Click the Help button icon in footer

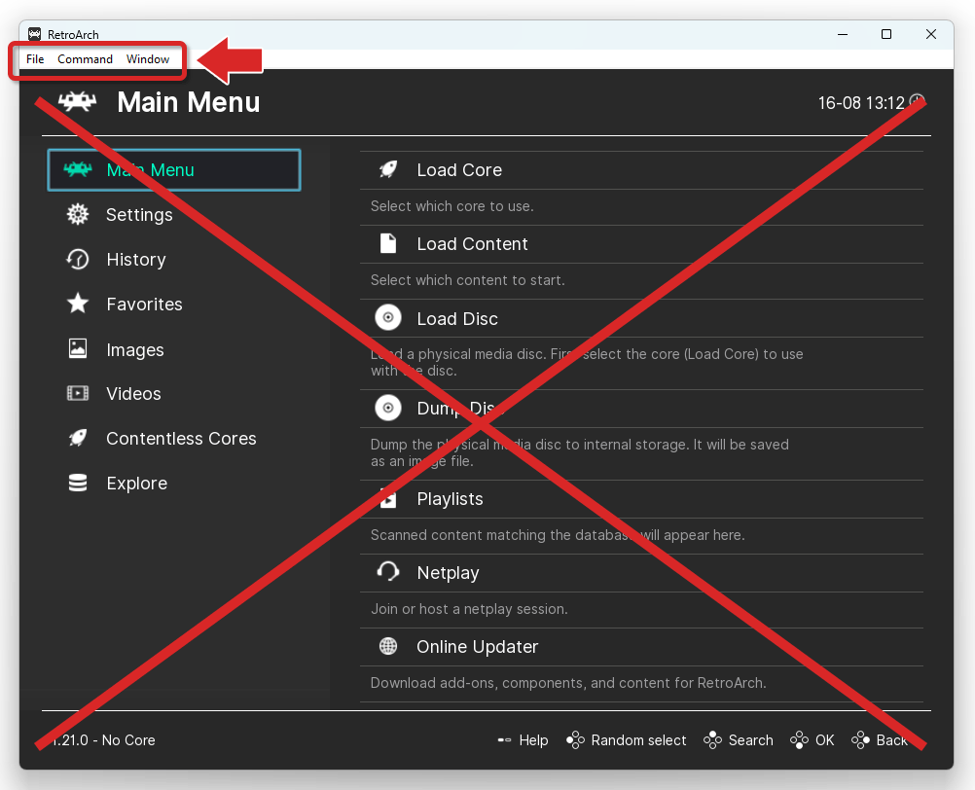point(504,740)
